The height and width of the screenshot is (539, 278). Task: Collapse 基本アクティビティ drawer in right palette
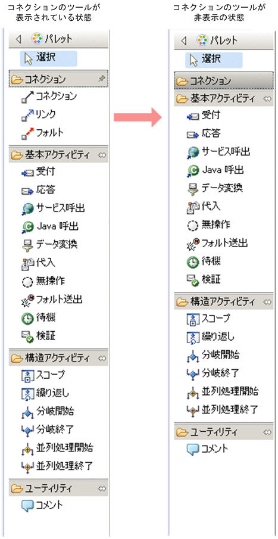224,99
